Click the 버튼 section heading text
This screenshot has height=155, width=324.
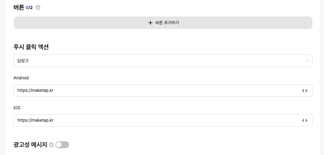click(19, 7)
